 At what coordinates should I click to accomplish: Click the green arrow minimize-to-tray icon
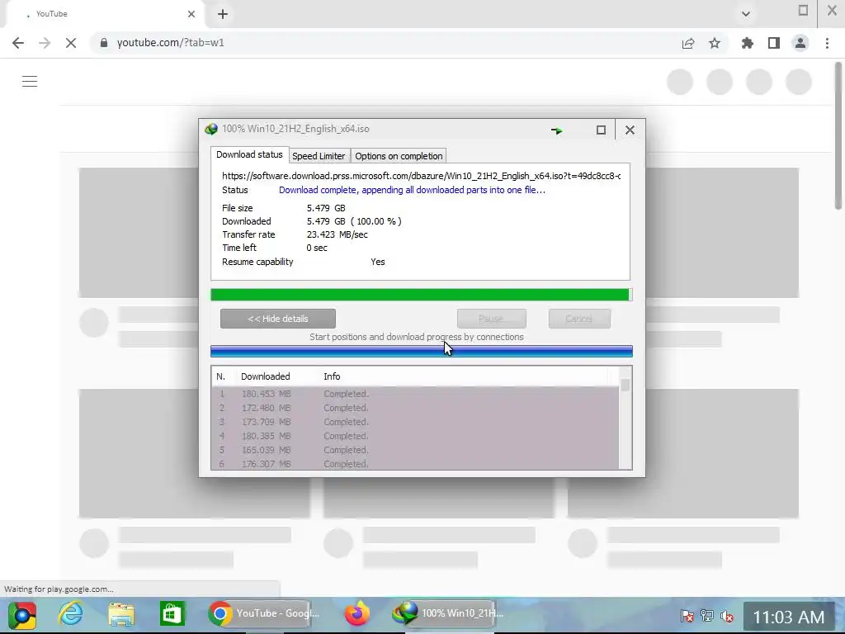[x=557, y=130]
